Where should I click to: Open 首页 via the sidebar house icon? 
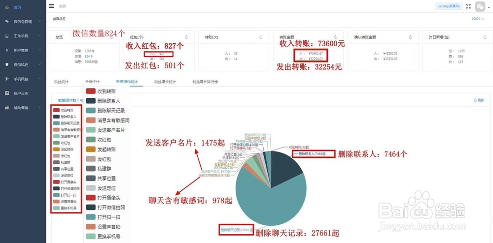tap(7, 7)
